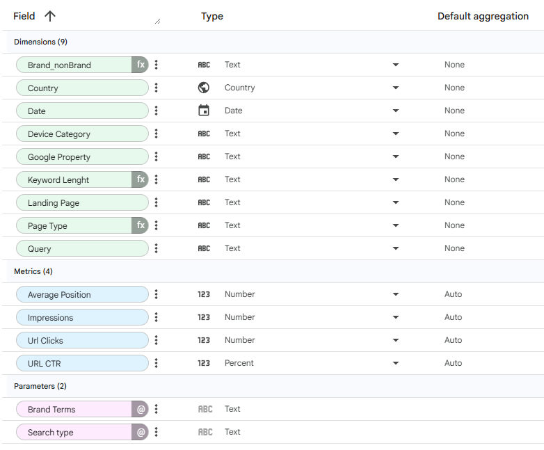Open more options for URL CTR metric
This screenshot has width=544, height=450.
157,363
